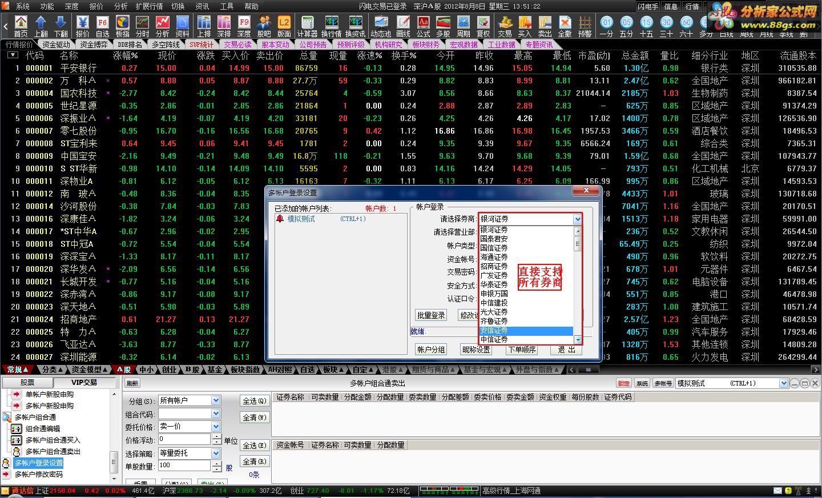This screenshot has width=822, height=498.
Task: Open the 首页 home icon in toolbar
Action: point(21,26)
